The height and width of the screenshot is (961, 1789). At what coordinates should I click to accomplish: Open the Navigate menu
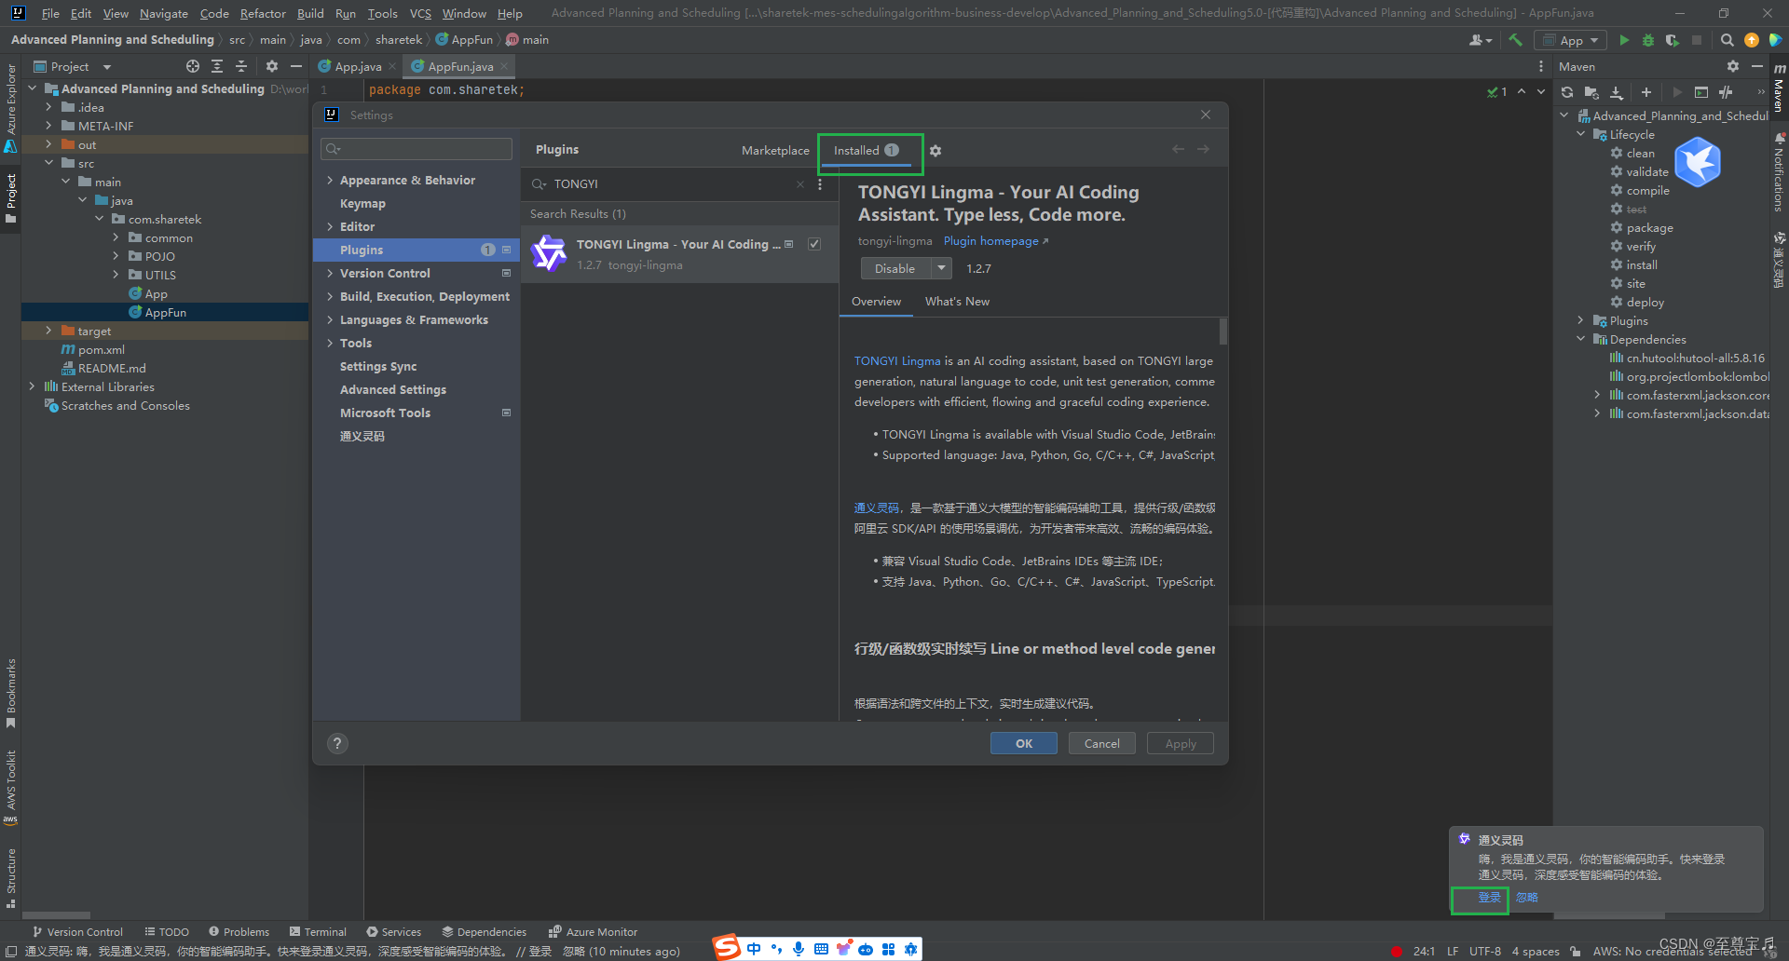tap(164, 13)
